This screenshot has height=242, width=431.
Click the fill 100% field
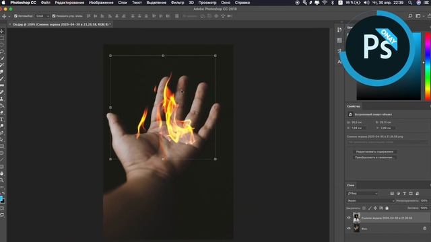click(x=424, y=208)
